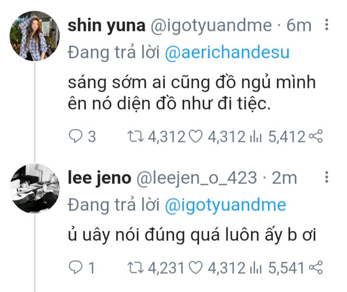Click the lee jeno display name

tap(99, 178)
